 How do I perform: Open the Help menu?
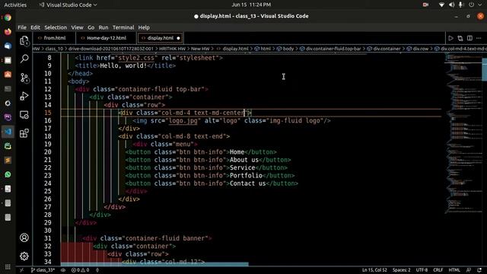point(144,27)
